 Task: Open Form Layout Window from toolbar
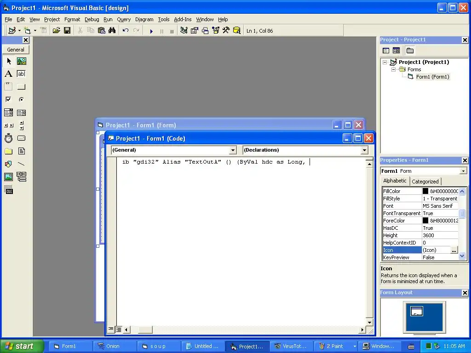(x=205, y=31)
